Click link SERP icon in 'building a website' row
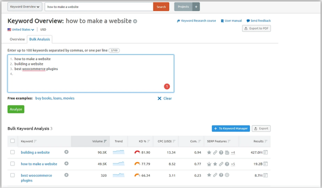This screenshot has width=322, height=188. pyautogui.click(x=215, y=152)
